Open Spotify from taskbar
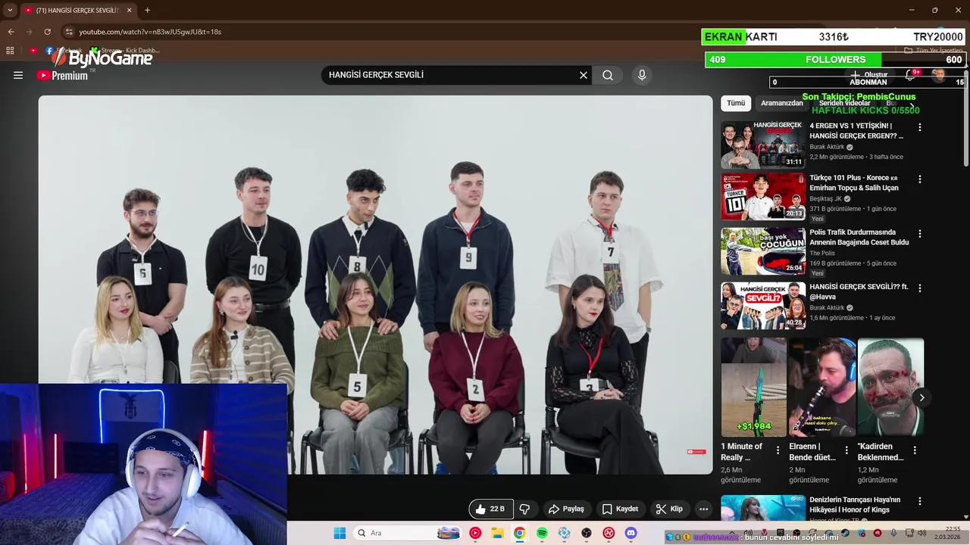 tap(542, 533)
